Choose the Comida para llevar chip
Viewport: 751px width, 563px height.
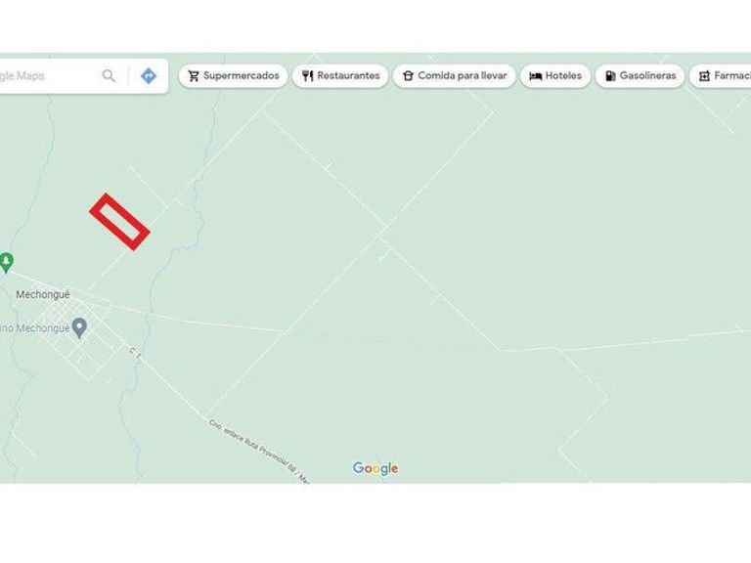coord(454,76)
